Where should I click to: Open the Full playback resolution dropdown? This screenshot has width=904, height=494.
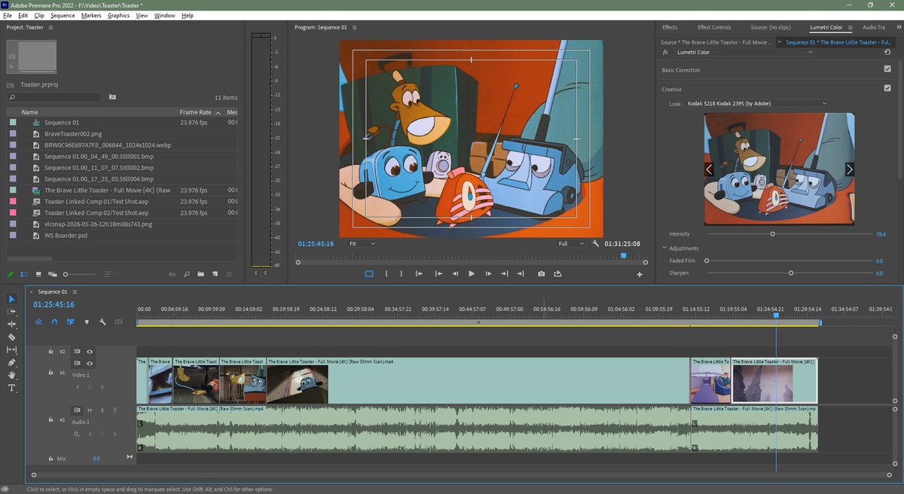click(570, 244)
